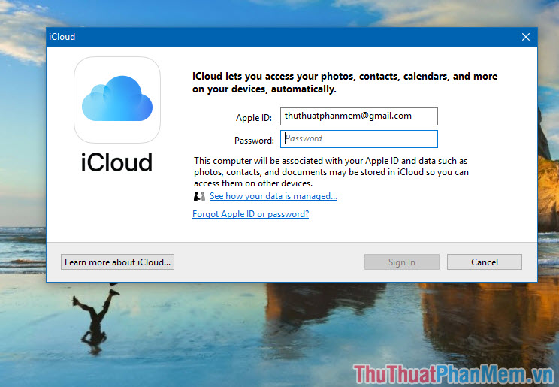Cancel the iCloud sign-in dialog
The height and width of the screenshot is (387, 559).
pos(484,262)
